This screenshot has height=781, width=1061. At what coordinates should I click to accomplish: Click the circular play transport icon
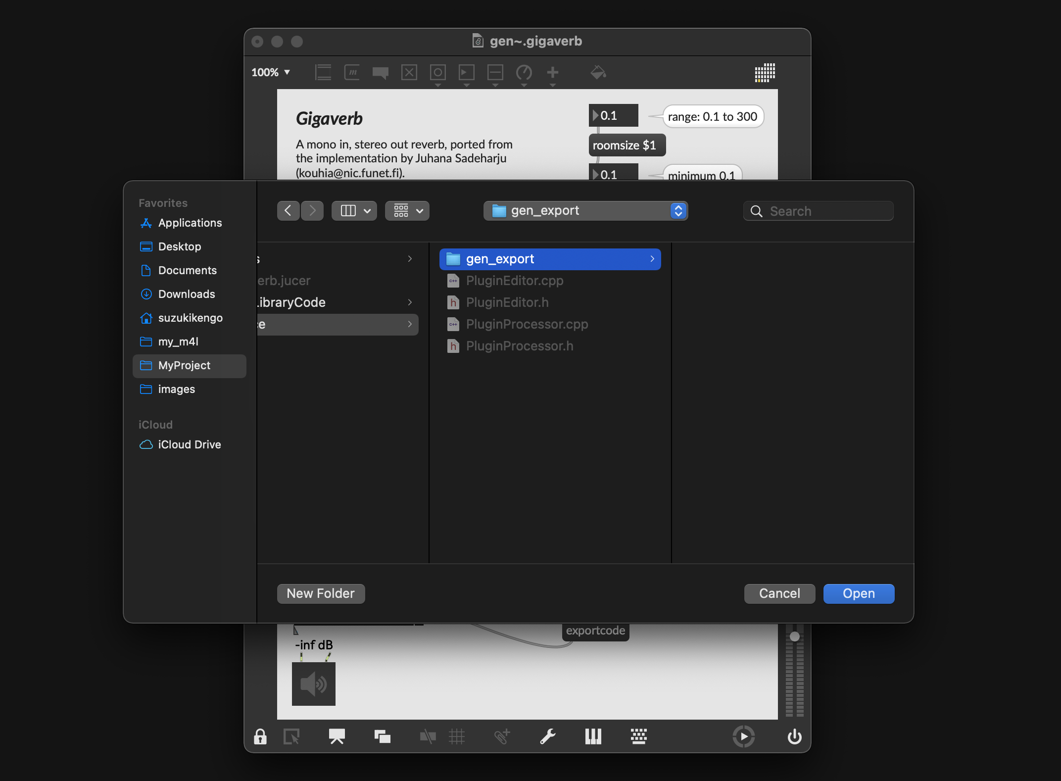(x=743, y=736)
